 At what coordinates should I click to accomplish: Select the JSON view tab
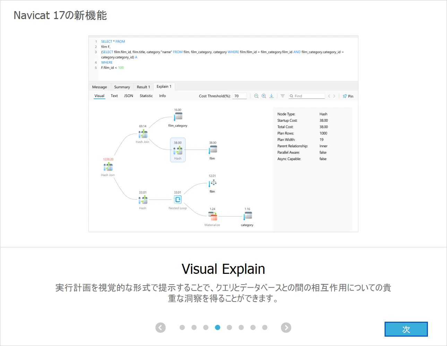(129, 96)
